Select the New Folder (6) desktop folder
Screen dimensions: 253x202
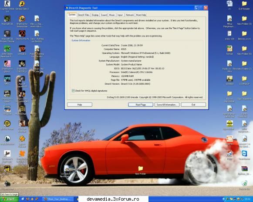coord(244,49)
